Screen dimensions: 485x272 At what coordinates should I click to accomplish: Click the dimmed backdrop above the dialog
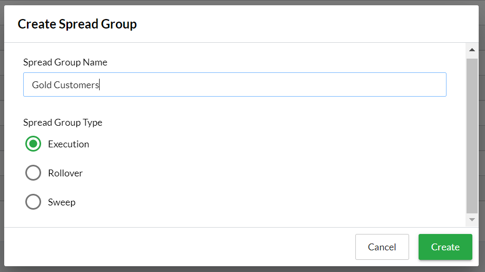coord(242,2)
